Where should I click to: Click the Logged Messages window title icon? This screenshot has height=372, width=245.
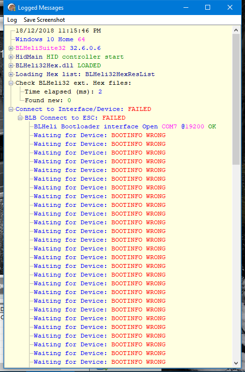pyautogui.click(x=12, y=8)
